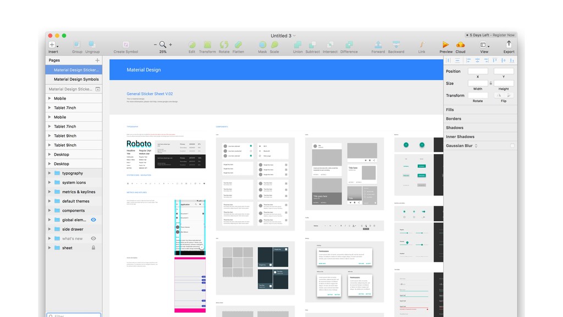563x317 pixels.
Task: Toggle visibility eye of global elem layer
Action: pos(93,220)
